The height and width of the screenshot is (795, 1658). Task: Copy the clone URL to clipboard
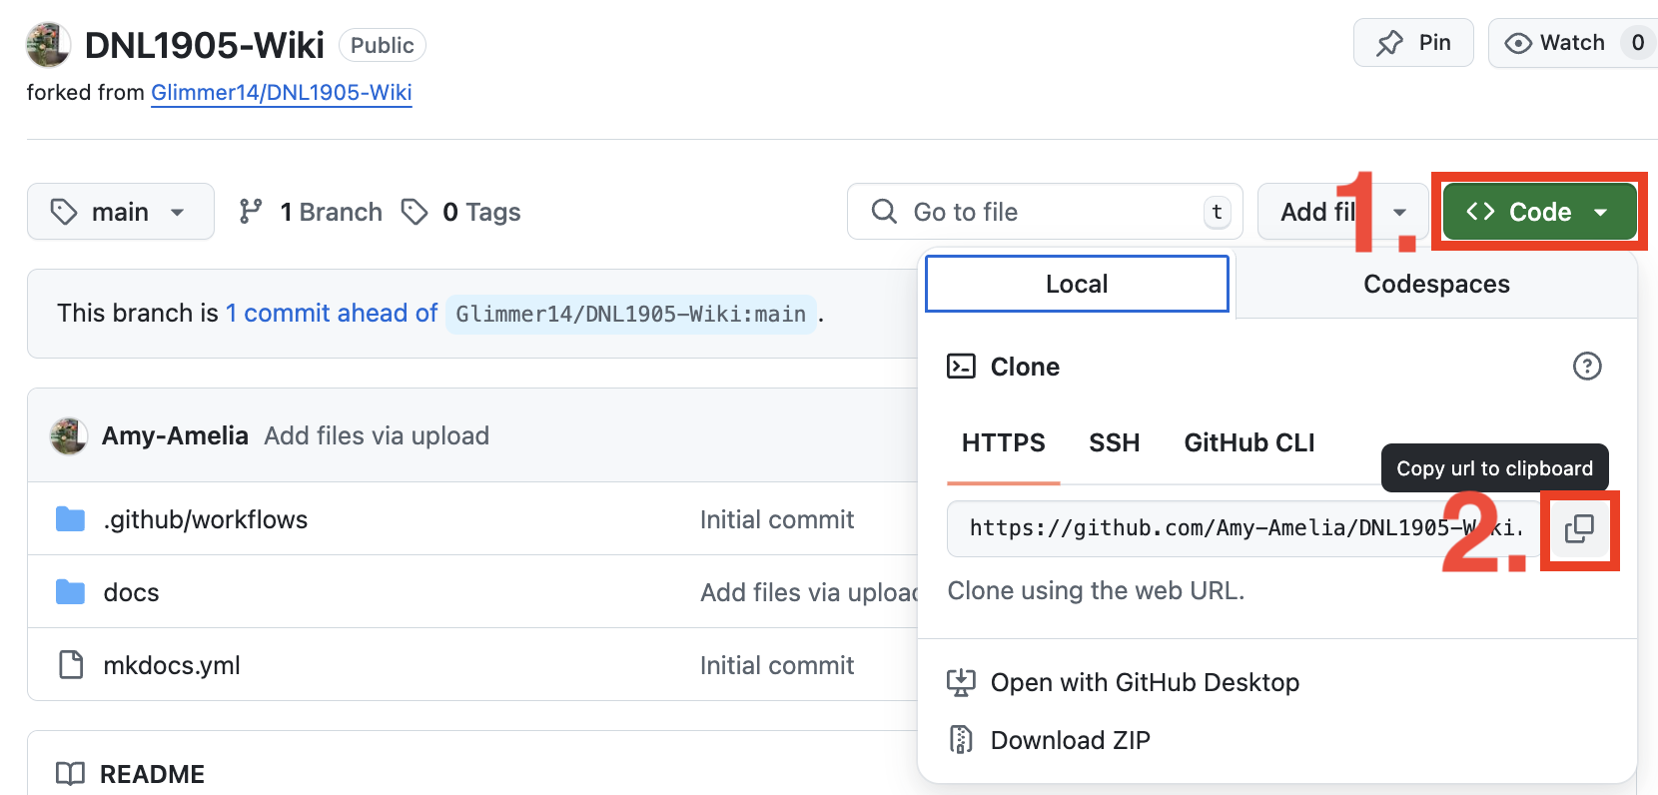click(1579, 529)
